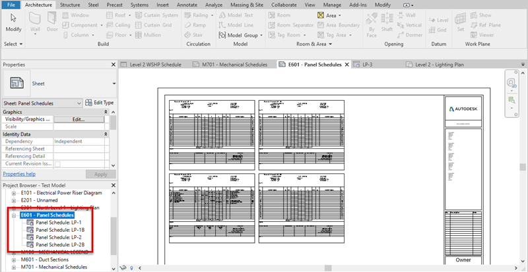Viewport: 528px width, 272px height.
Task: Click the Door tool icon
Action: point(53,20)
